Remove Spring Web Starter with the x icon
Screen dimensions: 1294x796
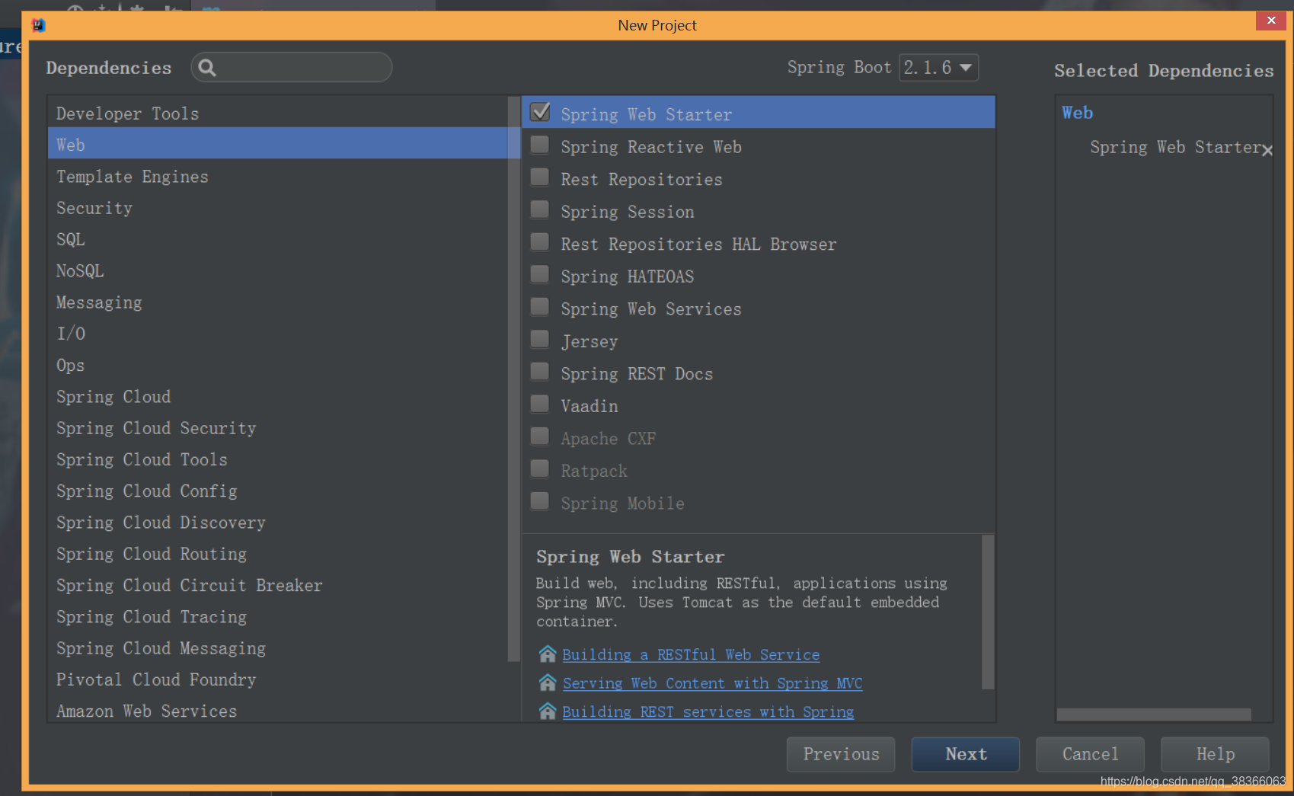(x=1267, y=151)
